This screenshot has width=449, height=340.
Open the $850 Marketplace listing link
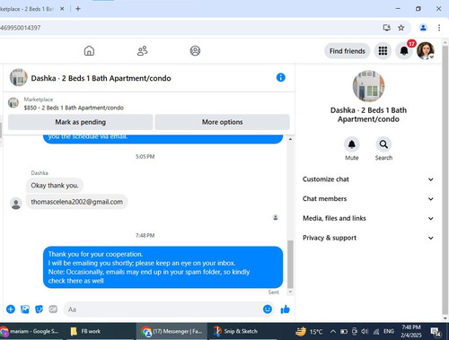[x=74, y=108]
